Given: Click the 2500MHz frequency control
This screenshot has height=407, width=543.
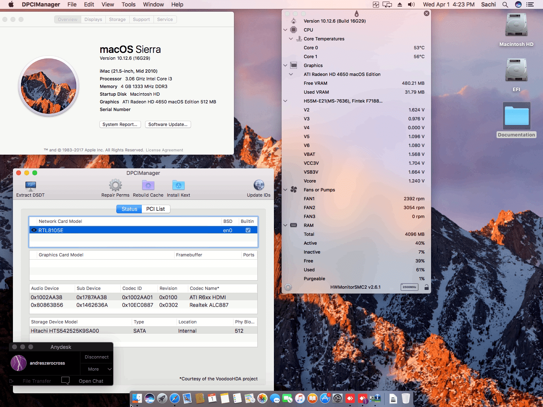Looking at the screenshot, I should [409, 287].
